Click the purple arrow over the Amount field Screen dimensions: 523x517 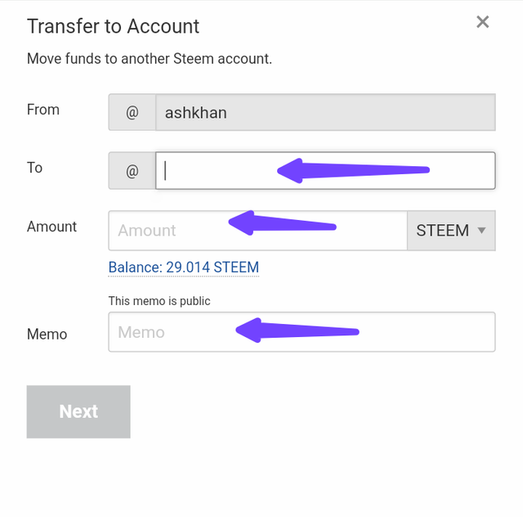pos(282,223)
